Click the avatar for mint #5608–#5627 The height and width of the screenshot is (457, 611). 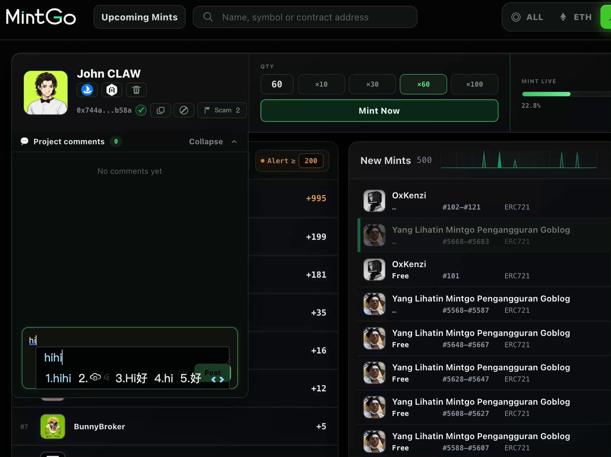(x=374, y=407)
